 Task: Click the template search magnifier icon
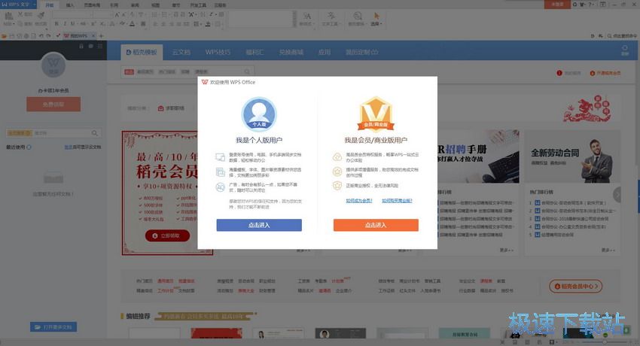point(247,71)
